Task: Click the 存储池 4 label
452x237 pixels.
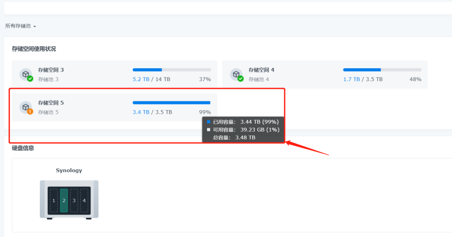Action: (x=259, y=79)
